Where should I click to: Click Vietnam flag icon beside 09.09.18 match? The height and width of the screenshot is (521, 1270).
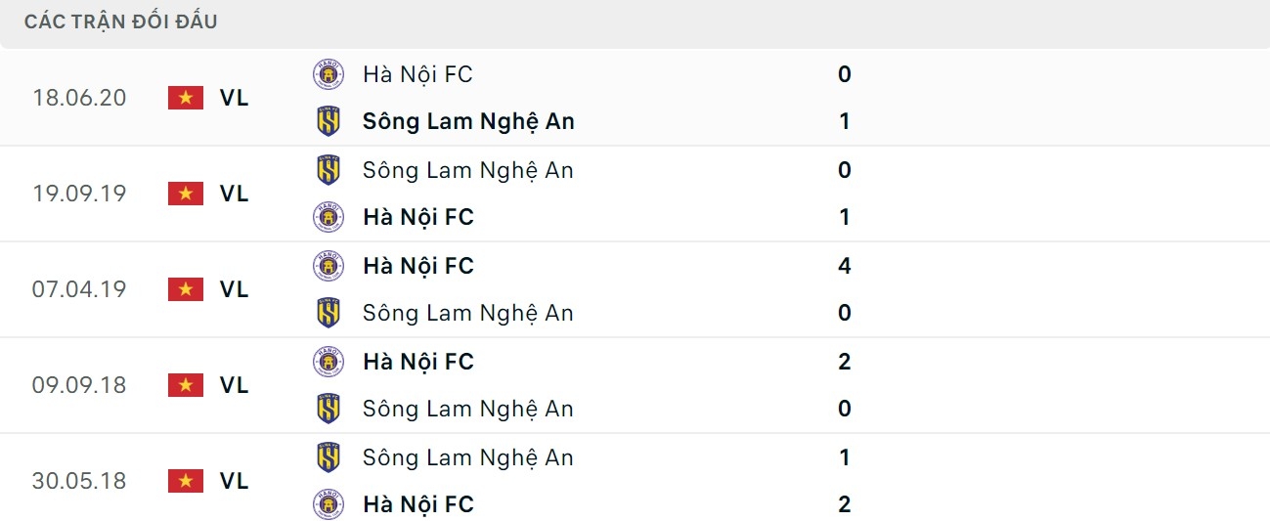[x=185, y=385]
